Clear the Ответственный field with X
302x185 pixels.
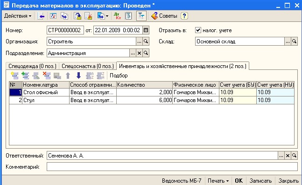tap(288, 156)
